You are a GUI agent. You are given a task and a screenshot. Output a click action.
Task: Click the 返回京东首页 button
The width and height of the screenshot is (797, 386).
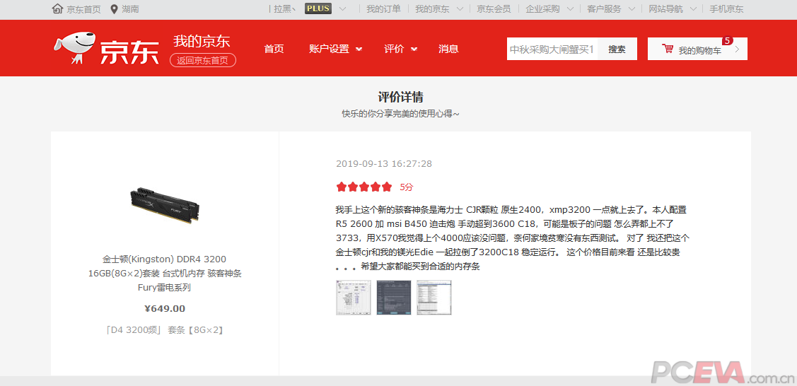(x=203, y=60)
